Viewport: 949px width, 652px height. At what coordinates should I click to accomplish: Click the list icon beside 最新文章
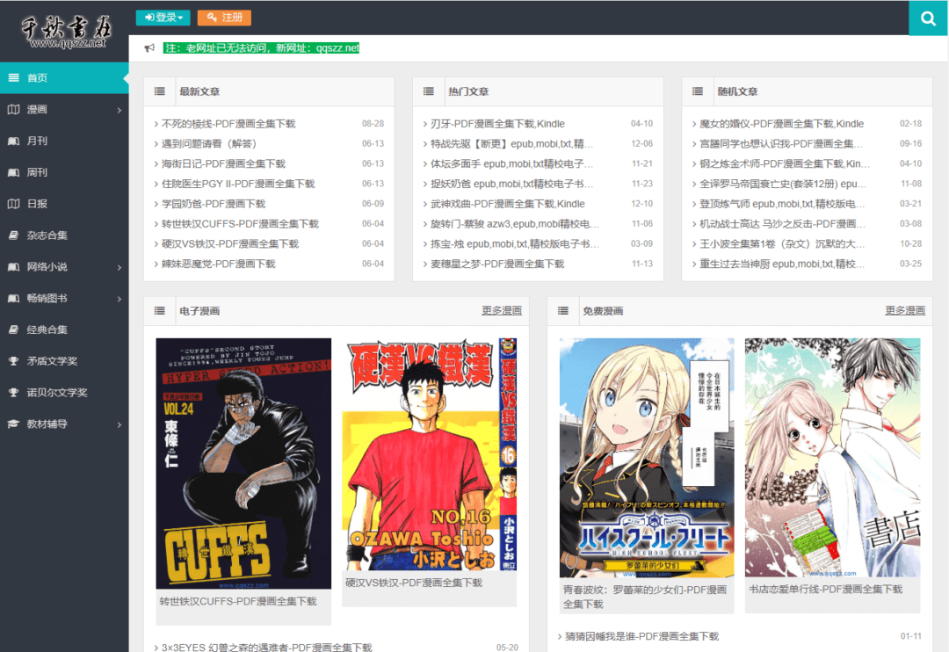pos(159,91)
